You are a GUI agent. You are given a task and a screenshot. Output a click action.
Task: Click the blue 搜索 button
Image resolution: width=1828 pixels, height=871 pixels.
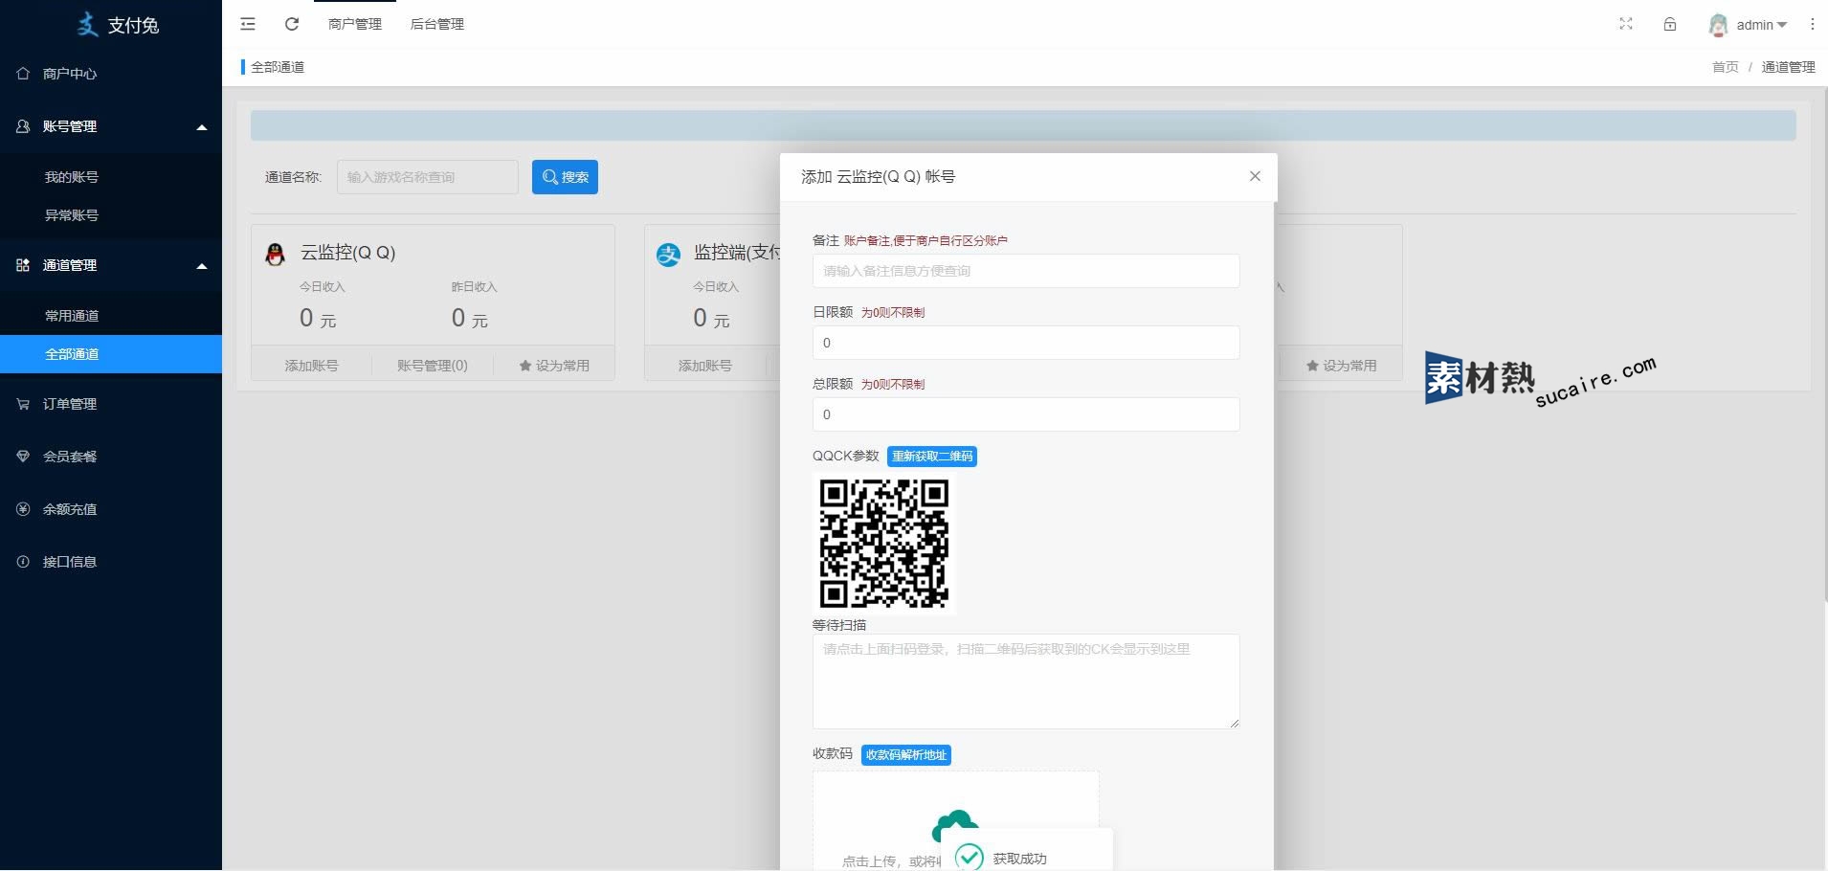pos(565,177)
